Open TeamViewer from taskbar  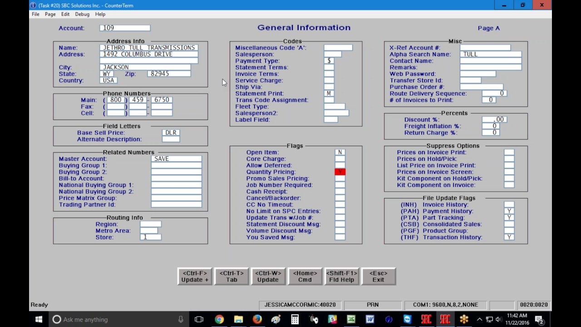click(x=407, y=319)
